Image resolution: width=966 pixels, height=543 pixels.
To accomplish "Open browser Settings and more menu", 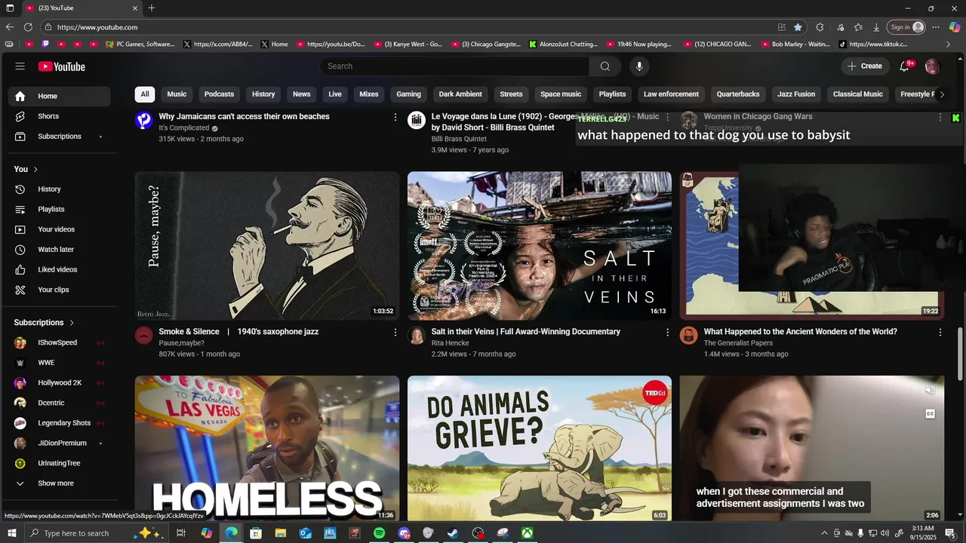I will (x=936, y=27).
